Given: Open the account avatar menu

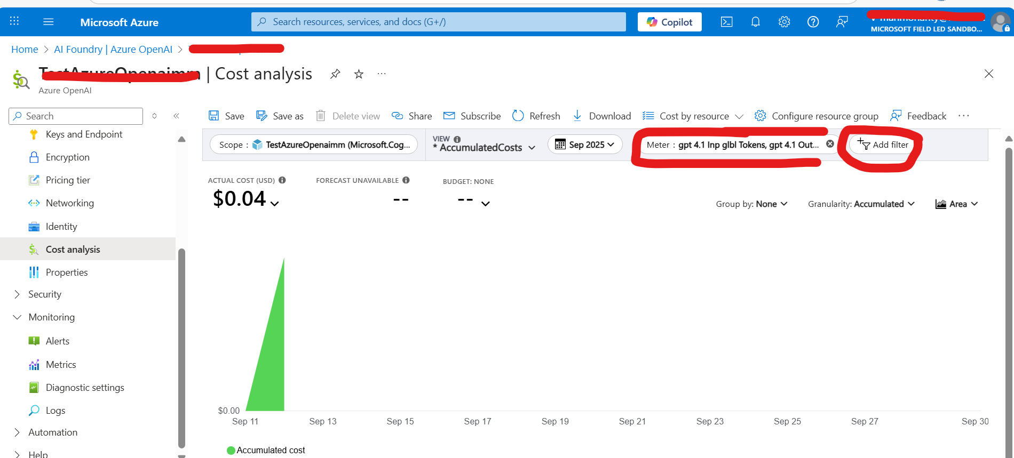Looking at the screenshot, I should (x=1000, y=22).
